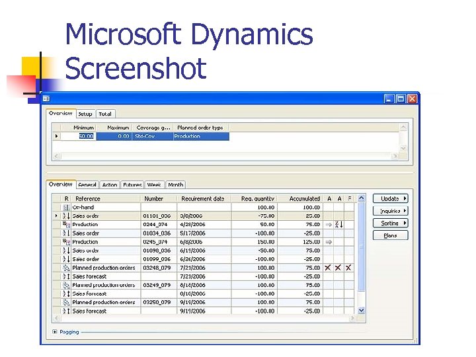The width and height of the screenshot is (476, 357).
Task: Expand the Pegging section
Action: pos(55,332)
